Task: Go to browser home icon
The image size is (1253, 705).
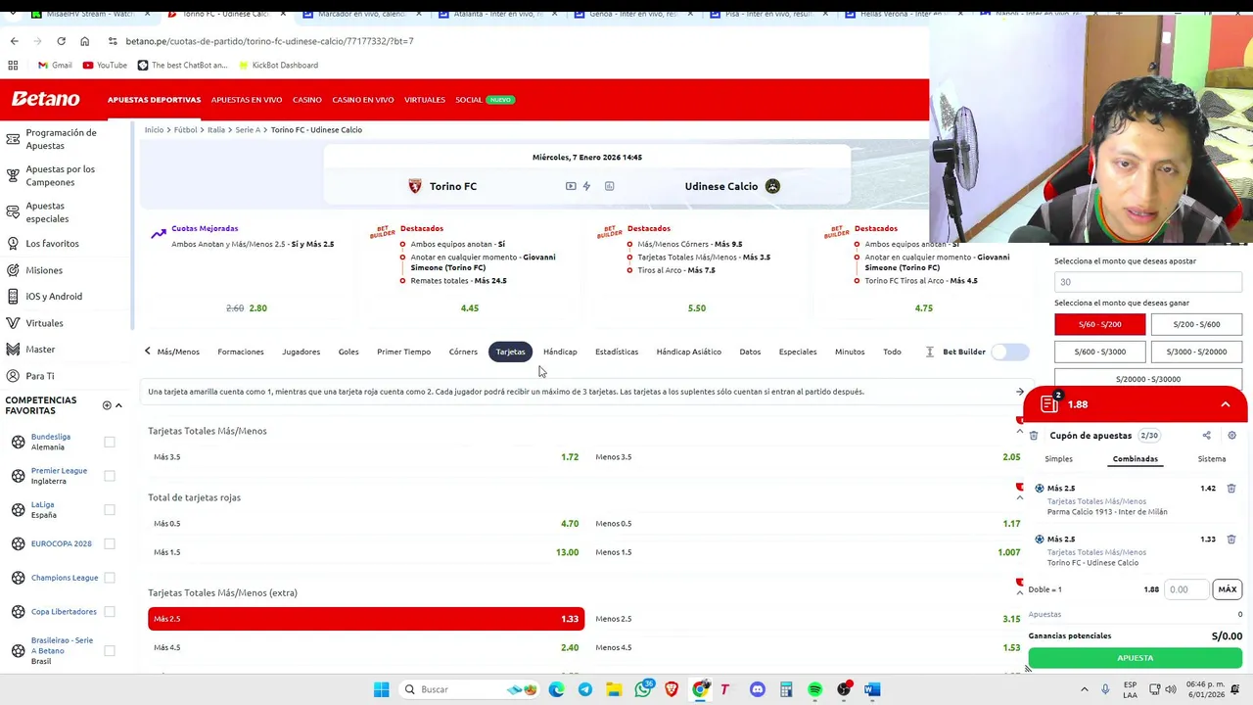Action: (84, 41)
